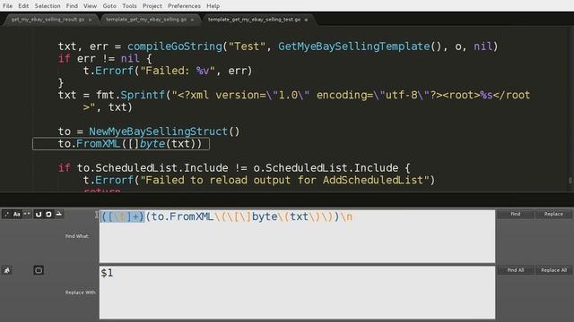
Task: Focus the Find What input field
Action: click(x=297, y=236)
